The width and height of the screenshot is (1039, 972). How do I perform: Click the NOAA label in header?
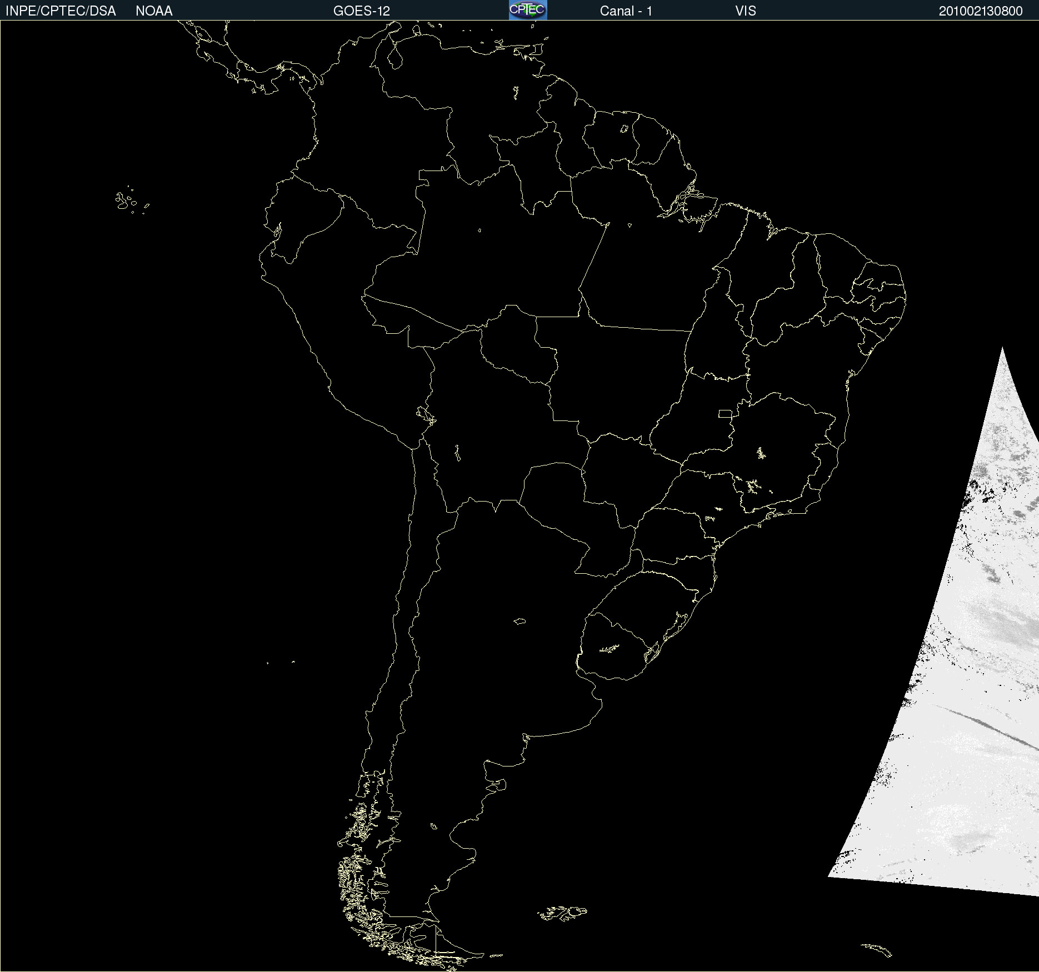(154, 11)
